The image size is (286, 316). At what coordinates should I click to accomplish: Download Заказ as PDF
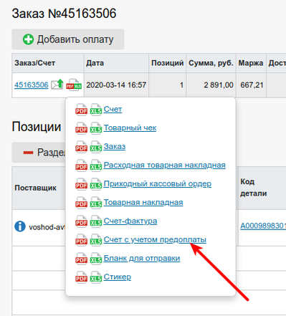click(81, 147)
